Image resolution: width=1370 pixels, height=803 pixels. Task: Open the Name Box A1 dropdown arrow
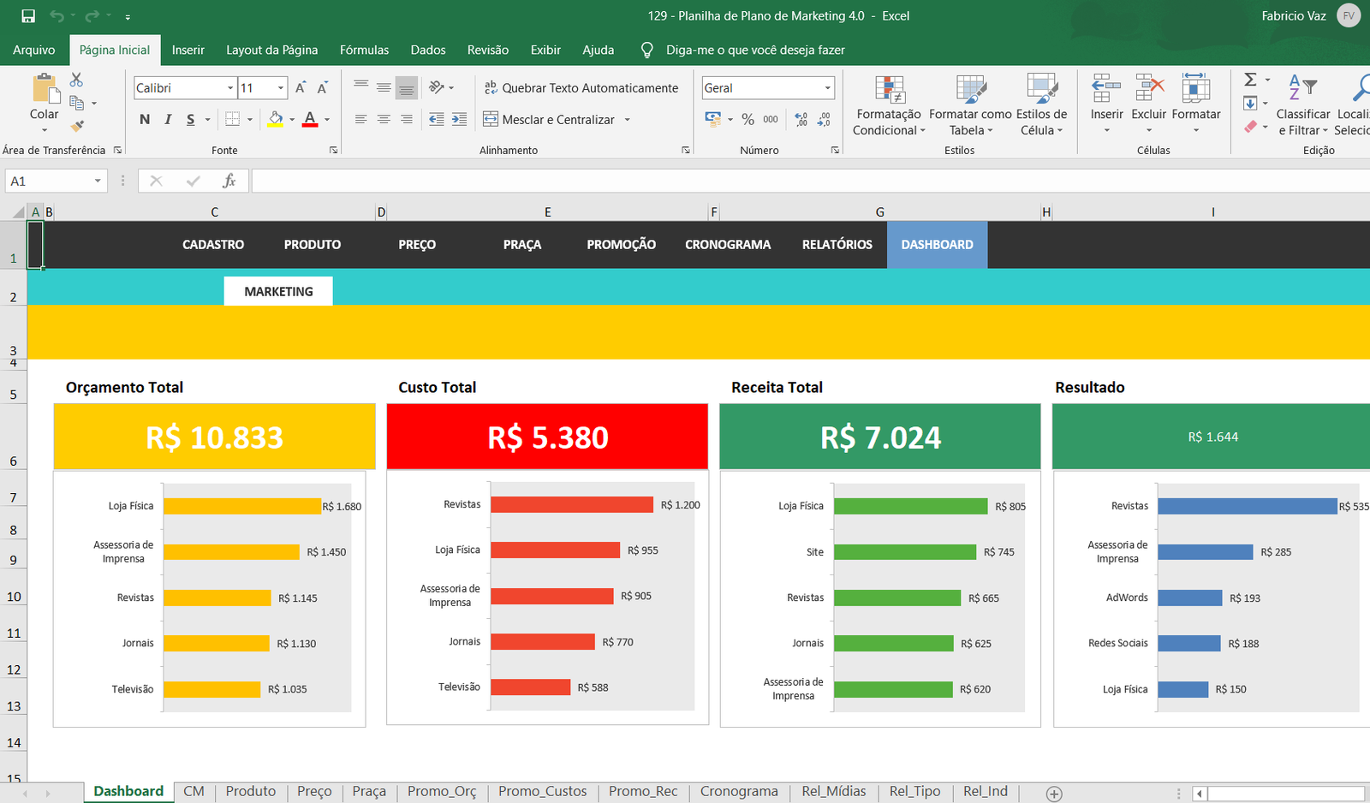point(98,181)
